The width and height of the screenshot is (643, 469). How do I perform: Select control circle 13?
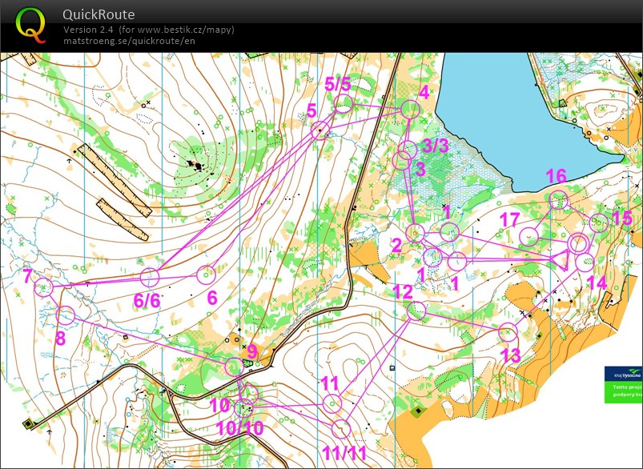pyautogui.click(x=507, y=332)
